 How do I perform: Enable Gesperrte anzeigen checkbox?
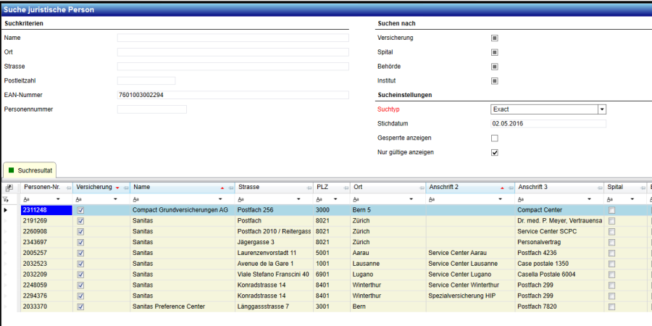pyautogui.click(x=495, y=138)
